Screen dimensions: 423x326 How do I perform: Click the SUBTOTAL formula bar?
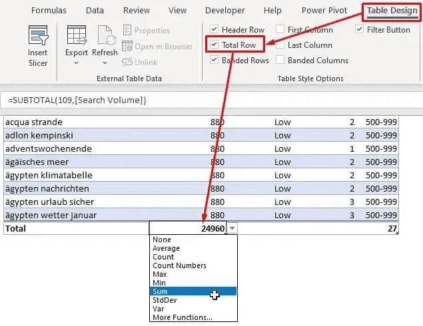click(x=212, y=100)
